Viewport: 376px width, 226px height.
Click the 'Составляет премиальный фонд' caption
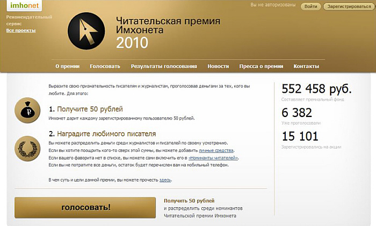click(x=313, y=99)
